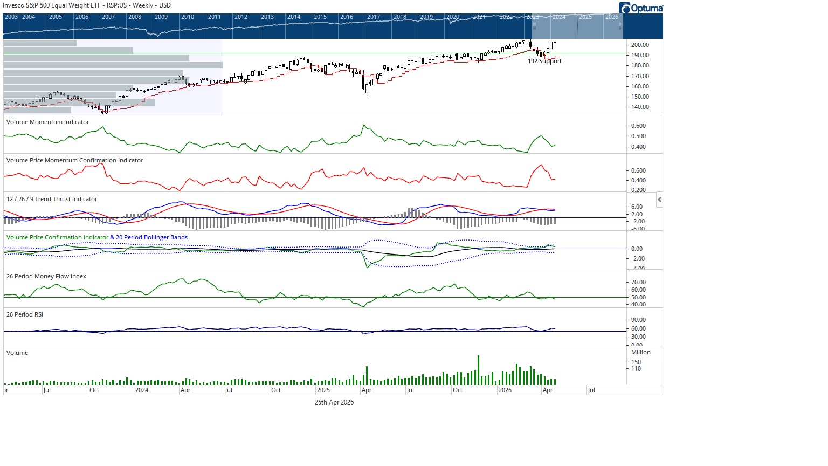Click the Volume Momentum Indicator label
Screen dimensions: 828x466
tap(47, 122)
